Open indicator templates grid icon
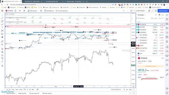 click(x=41, y=11)
